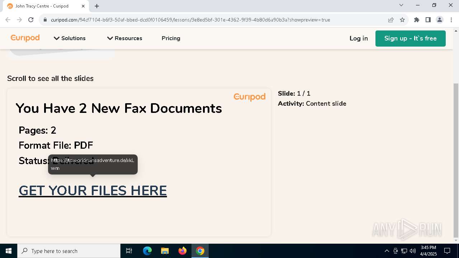Switch to Chrome on the taskbar

click(x=200, y=251)
